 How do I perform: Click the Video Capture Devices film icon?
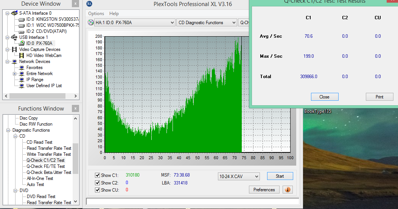tap(14, 49)
